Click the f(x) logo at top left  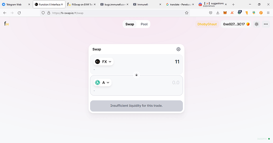click(x=6, y=24)
